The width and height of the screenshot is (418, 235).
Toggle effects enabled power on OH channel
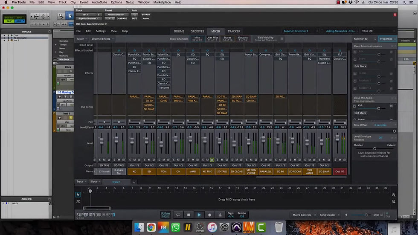[x=178, y=50]
